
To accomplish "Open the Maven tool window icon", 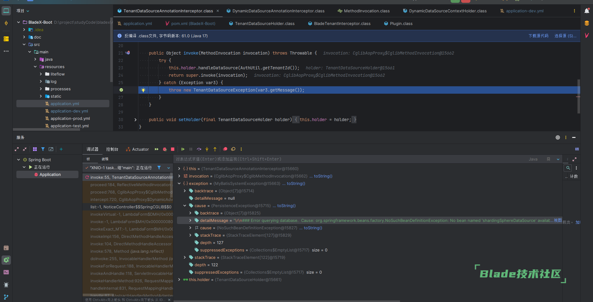I will (587, 35).
